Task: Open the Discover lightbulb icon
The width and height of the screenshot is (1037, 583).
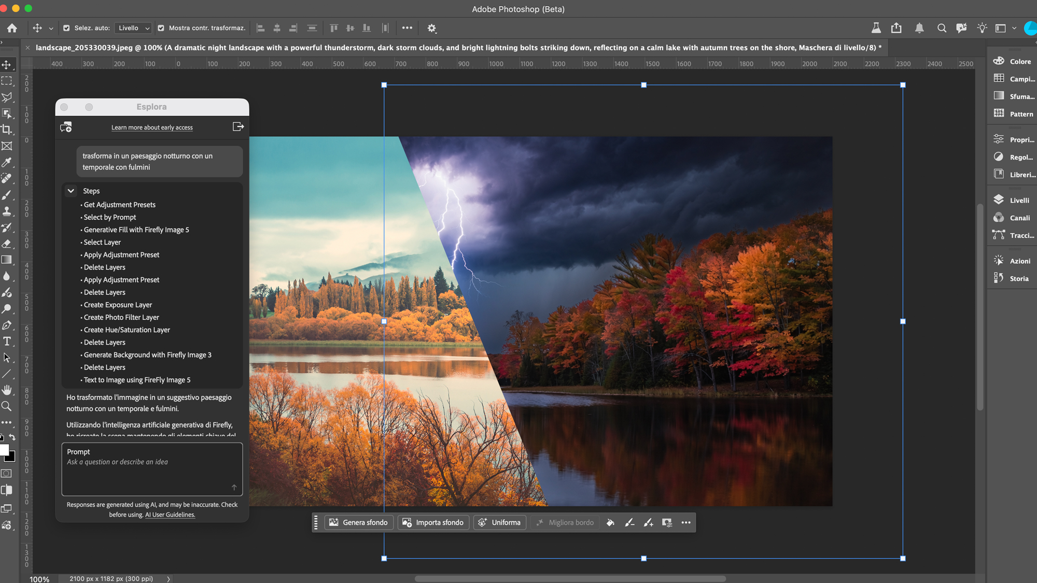Action: pyautogui.click(x=982, y=28)
